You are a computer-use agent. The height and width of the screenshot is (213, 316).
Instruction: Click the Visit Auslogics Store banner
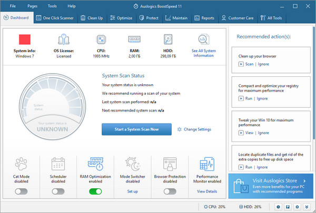pyautogui.click(x=271, y=186)
